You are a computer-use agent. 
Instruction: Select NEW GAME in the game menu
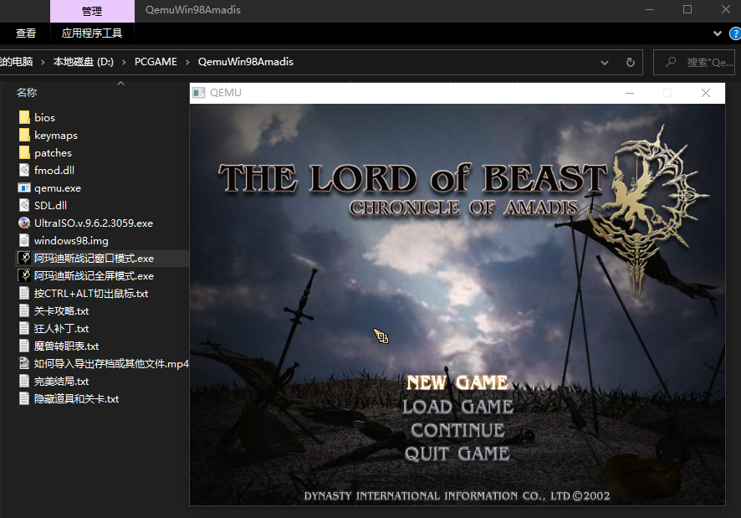(x=457, y=382)
